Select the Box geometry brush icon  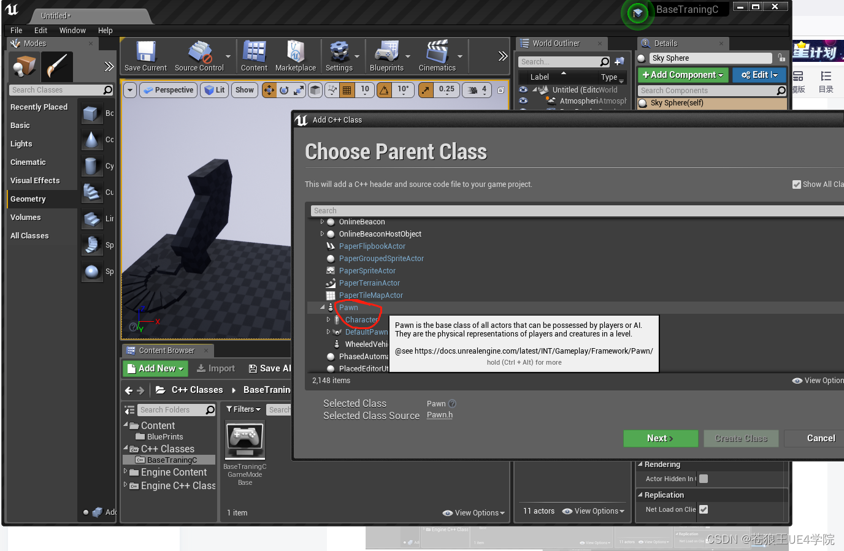[x=91, y=113]
